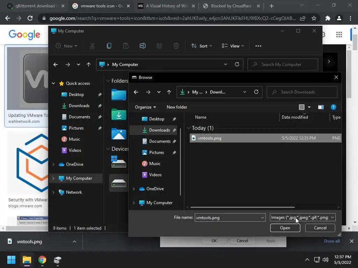Go up one folder in Browse dialog

(x=169, y=92)
